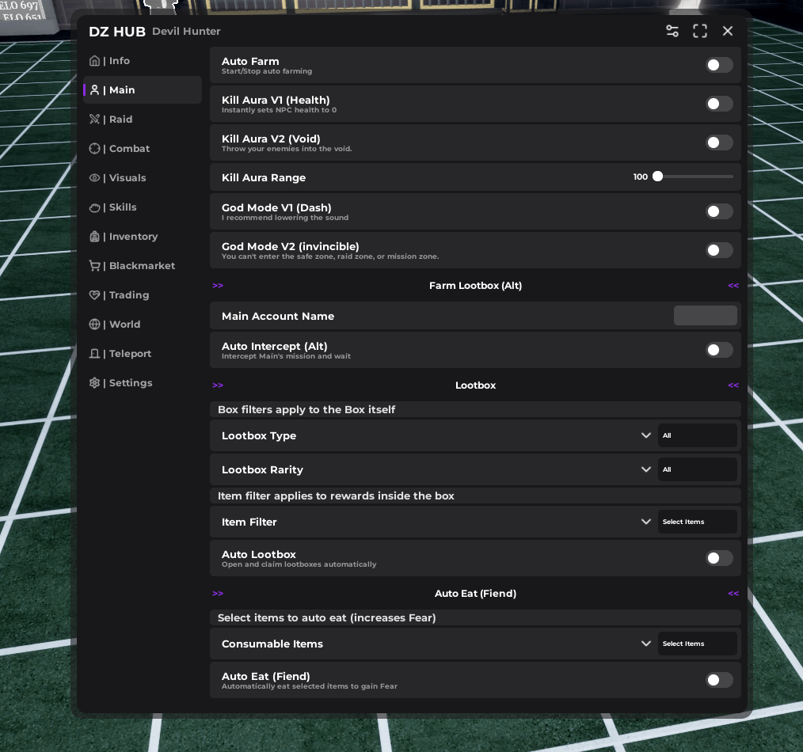Toggle Kill Aura V1 (Health) on

(719, 104)
